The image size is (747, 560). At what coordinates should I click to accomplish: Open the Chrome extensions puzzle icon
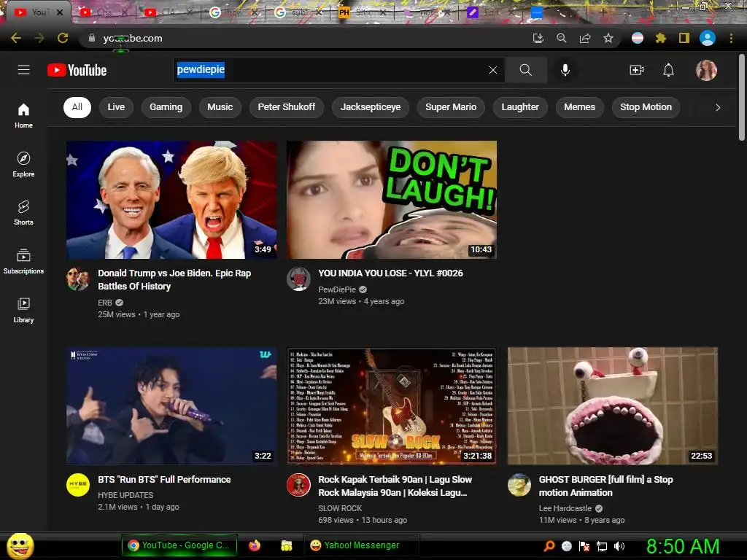[x=661, y=38]
